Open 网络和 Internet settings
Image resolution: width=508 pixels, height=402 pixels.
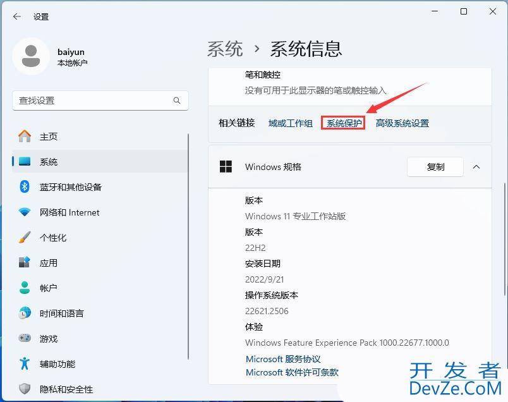(x=100, y=212)
